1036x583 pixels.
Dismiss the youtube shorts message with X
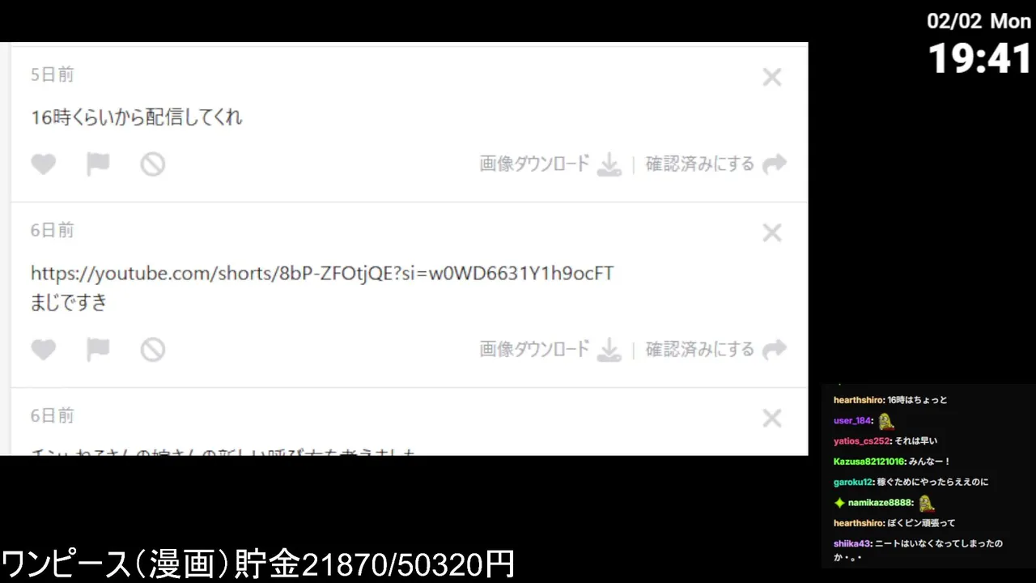(772, 233)
